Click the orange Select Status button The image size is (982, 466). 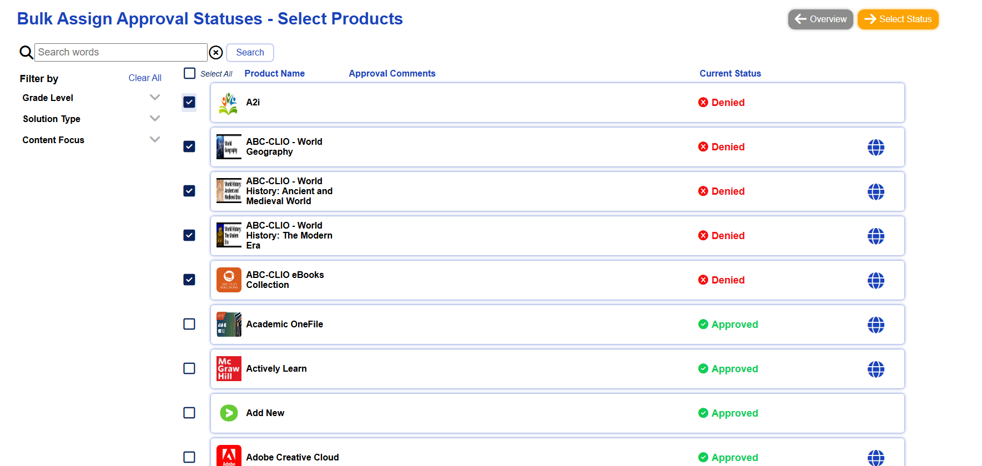click(898, 19)
